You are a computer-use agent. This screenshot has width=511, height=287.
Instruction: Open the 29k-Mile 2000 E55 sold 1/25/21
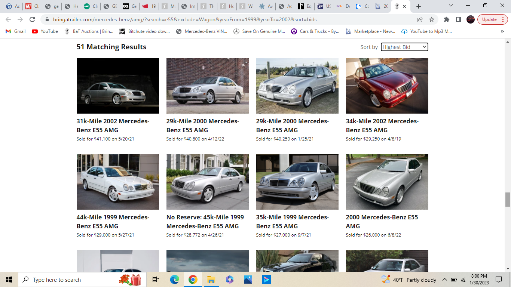293,126
